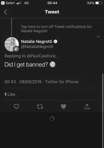Expand the tweet options chevron
104x148 pixels.
coord(98,37)
